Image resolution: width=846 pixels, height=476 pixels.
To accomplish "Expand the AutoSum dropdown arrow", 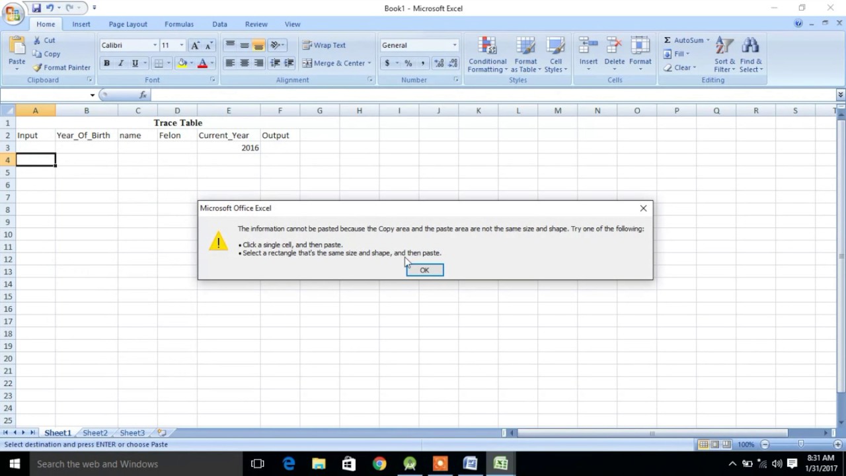I will tap(708, 40).
